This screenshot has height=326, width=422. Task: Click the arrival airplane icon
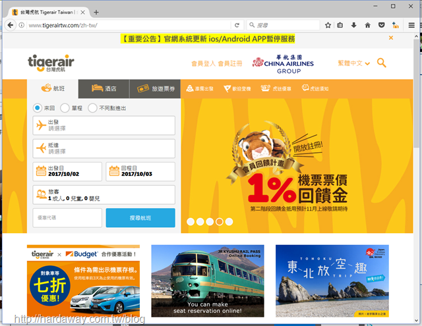coord(41,148)
